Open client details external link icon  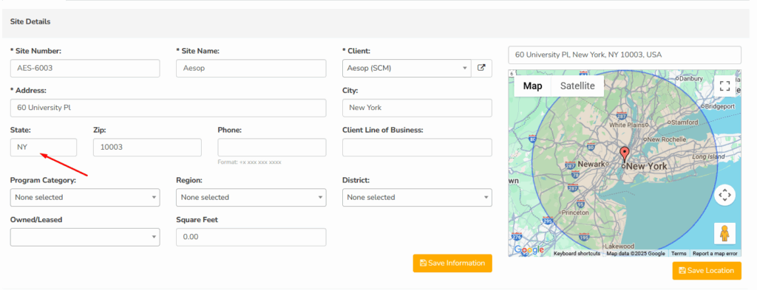point(481,68)
